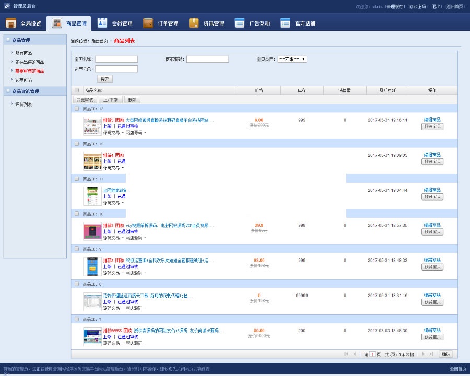This screenshot has height=376, width=470.
Task: Click 编辑商品 for product ID 7
Action: point(432,330)
